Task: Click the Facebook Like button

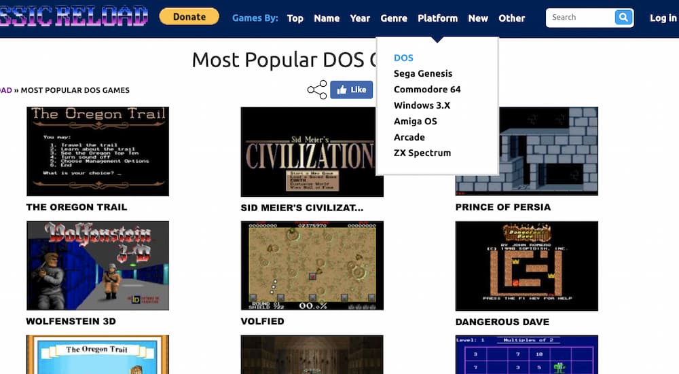Action: (351, 90)
